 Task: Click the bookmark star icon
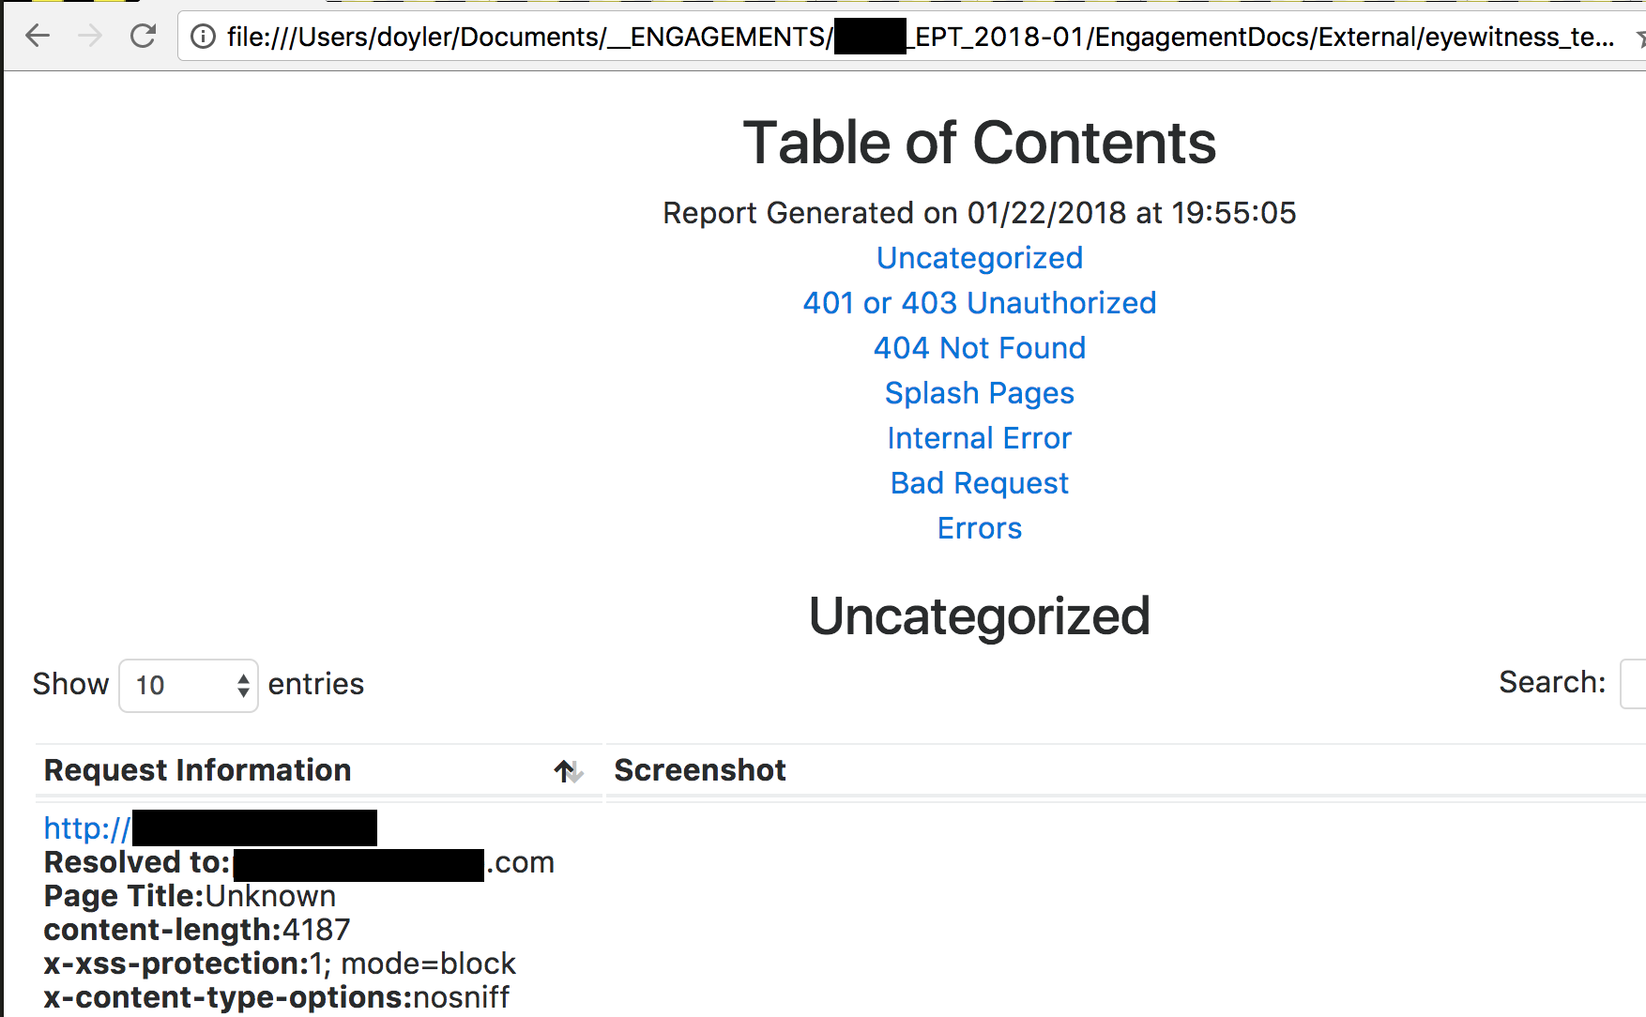tap(1640, 38)
